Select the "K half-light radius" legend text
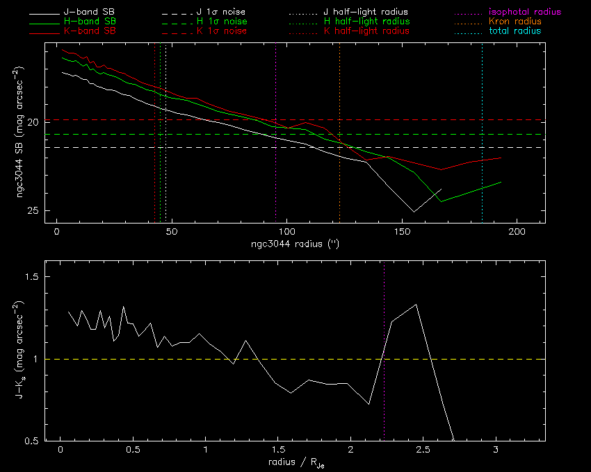Viewport: 591px width, 472px height. [x=366, y=31]
